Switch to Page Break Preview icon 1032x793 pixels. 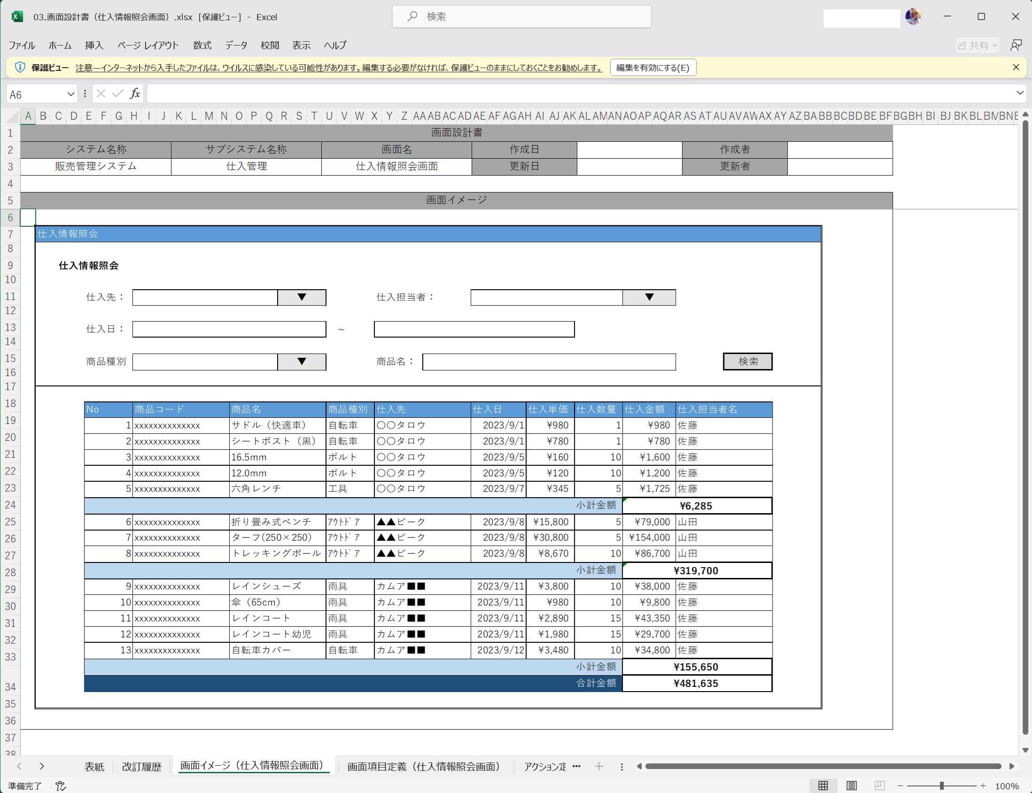tap(879, 785)
